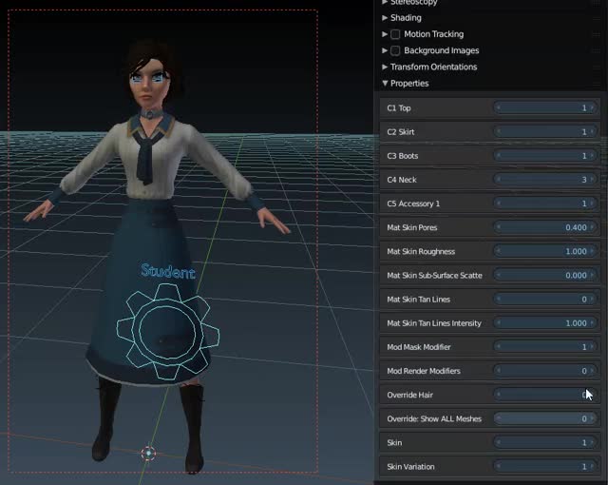Increase C5 Accessory 1 with right arrow
Viewport: 608px width, 485px height.
coord(592,204)
